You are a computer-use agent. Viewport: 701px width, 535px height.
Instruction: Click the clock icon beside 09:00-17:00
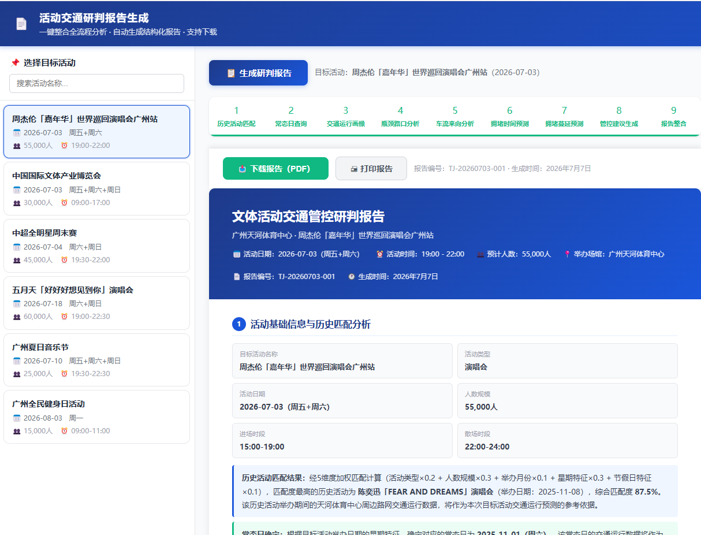click(64, 203)
